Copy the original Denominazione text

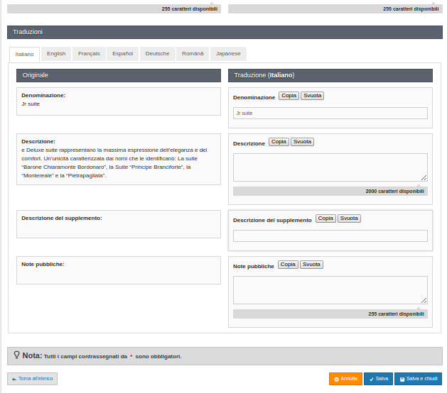tap(289, 96)
